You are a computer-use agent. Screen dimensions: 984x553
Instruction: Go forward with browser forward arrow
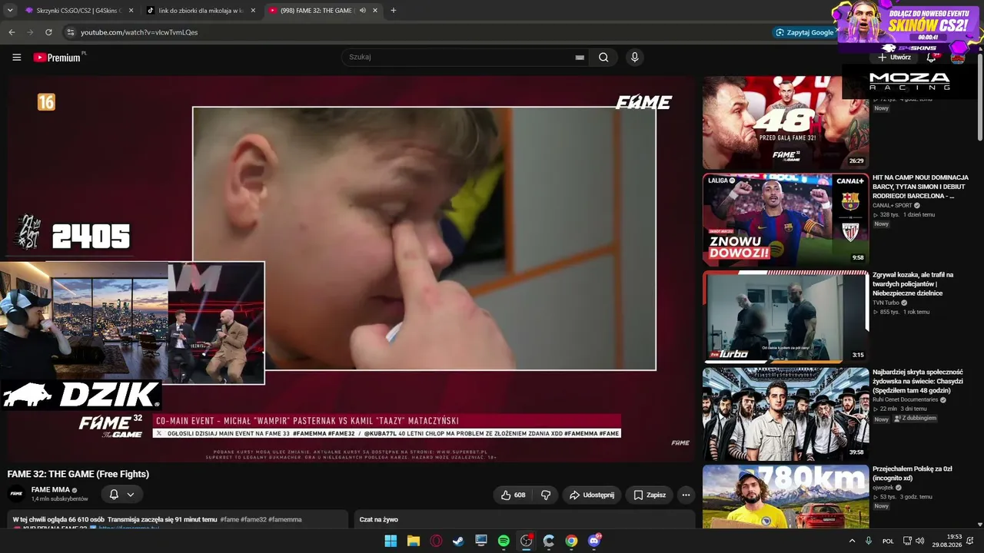pos(30,32)
